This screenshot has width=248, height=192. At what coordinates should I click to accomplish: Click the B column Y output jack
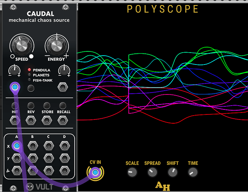[33, 158]
